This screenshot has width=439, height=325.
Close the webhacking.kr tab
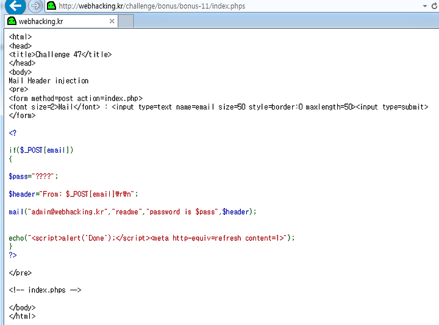(112, 21)
